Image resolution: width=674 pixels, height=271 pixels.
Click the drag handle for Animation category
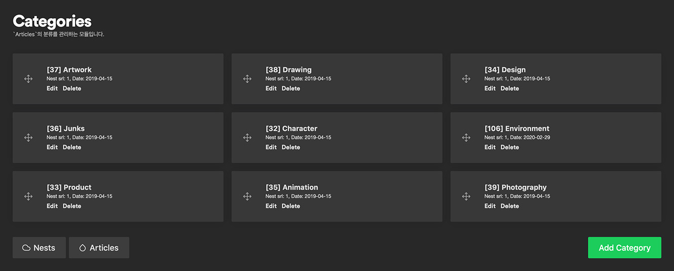(x=247, y=197)
